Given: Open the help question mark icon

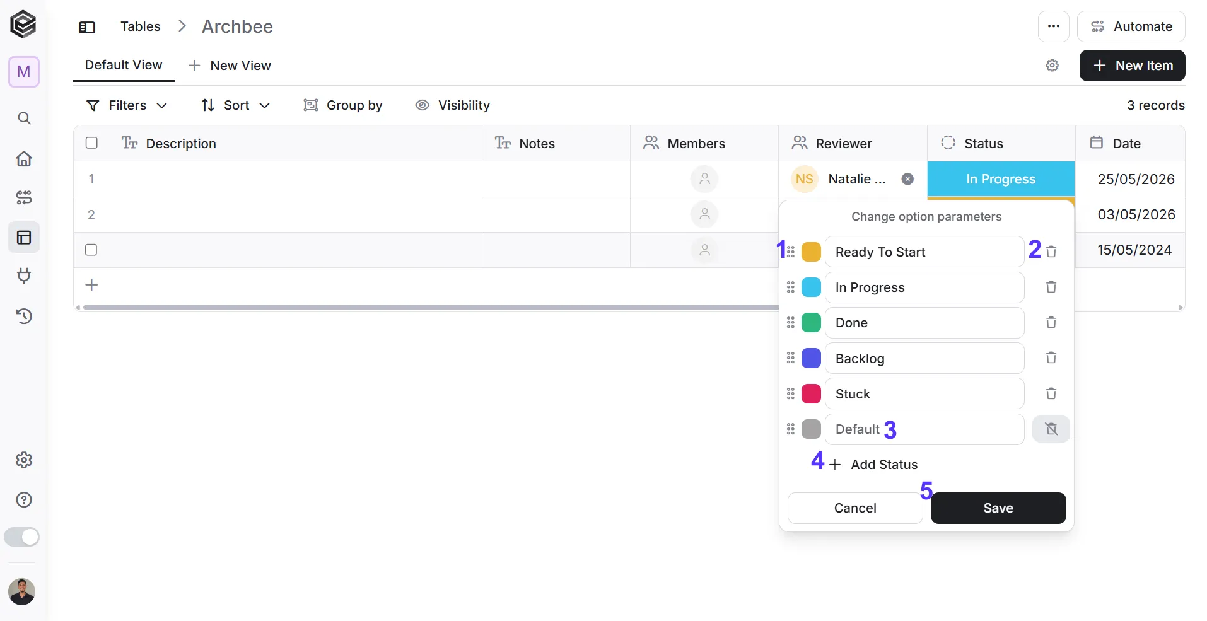Looking at the screenshot, I should pyautogui.click(x=24, y=500).
